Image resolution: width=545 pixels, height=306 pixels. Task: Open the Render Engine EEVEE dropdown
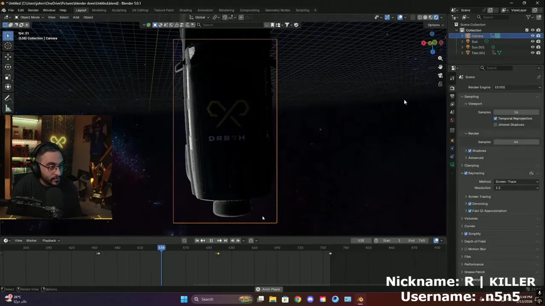(x=517, y=87)
